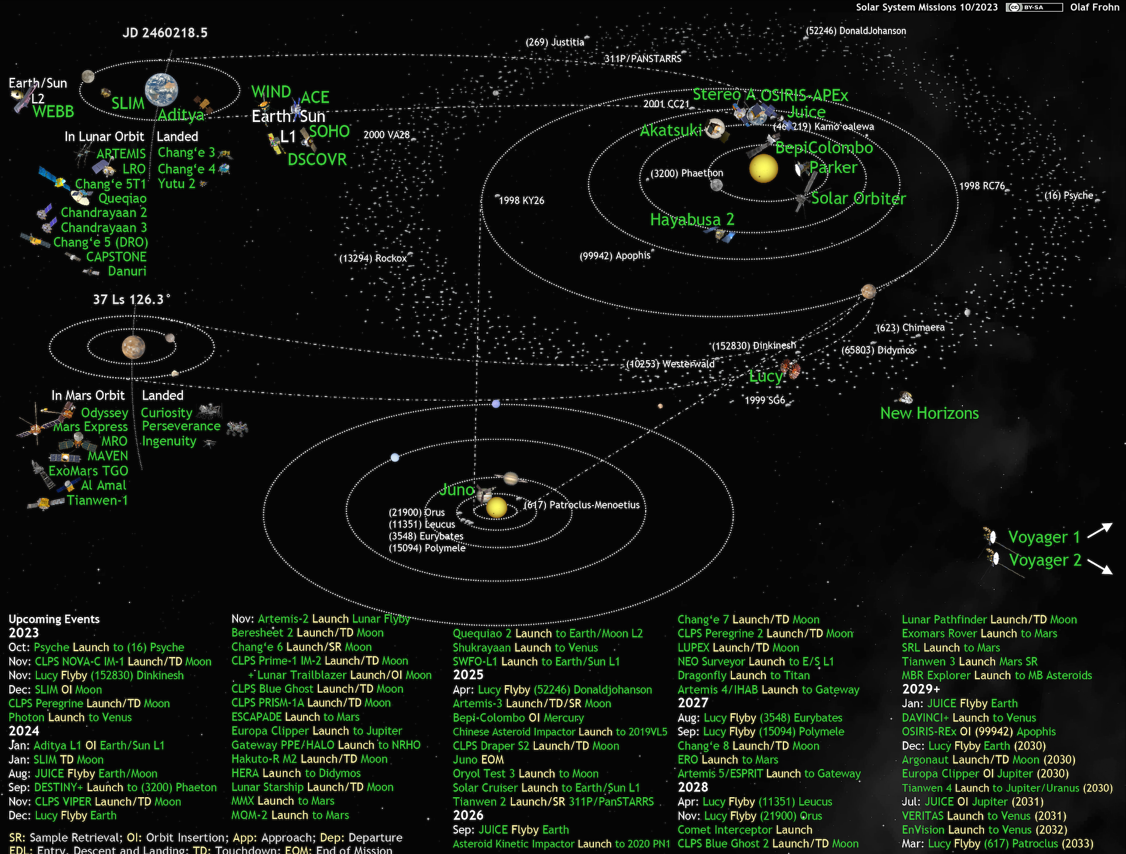
Task: Click the Curiosity rover icon
Action: coord(210,410)
